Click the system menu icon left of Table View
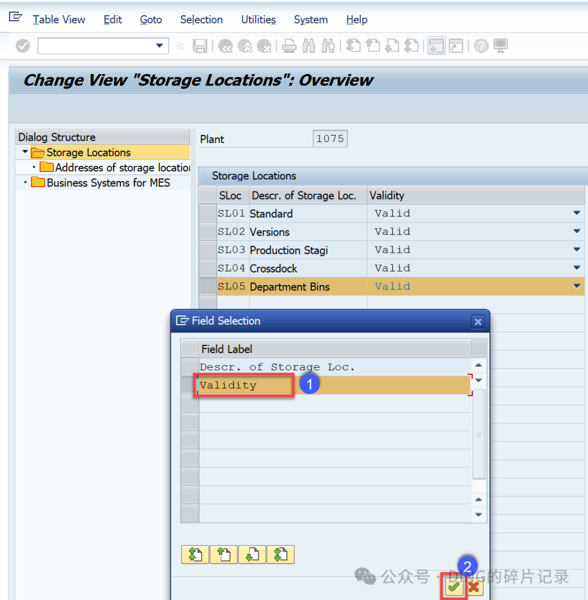588x600 pixels. pyautogui.click(x=15, y=17)
